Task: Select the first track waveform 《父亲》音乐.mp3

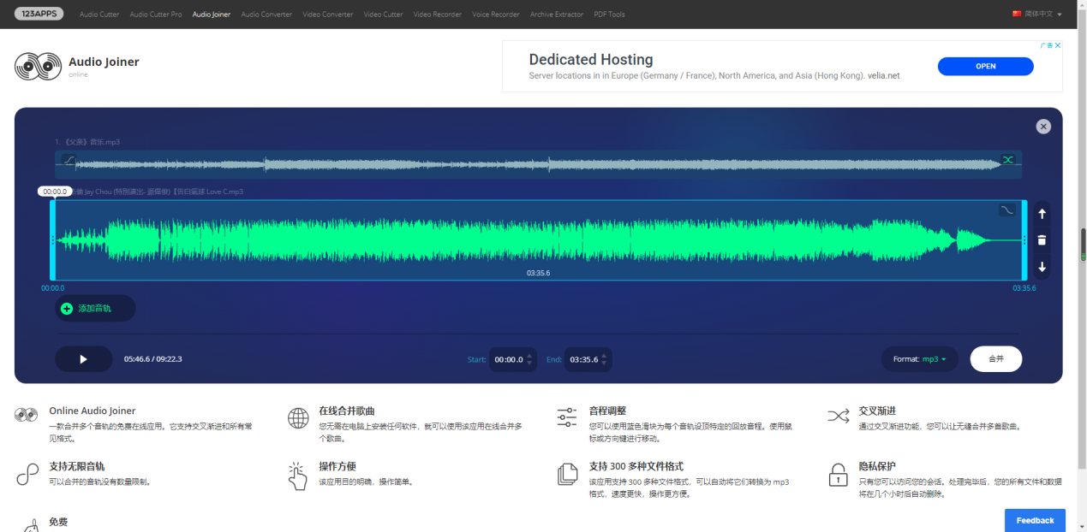Action: click(538, 163)
